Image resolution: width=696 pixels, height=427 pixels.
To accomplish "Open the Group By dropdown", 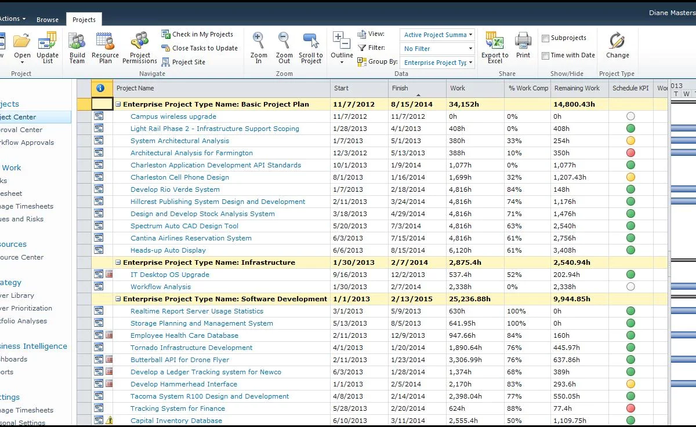I will click(437, 63).
